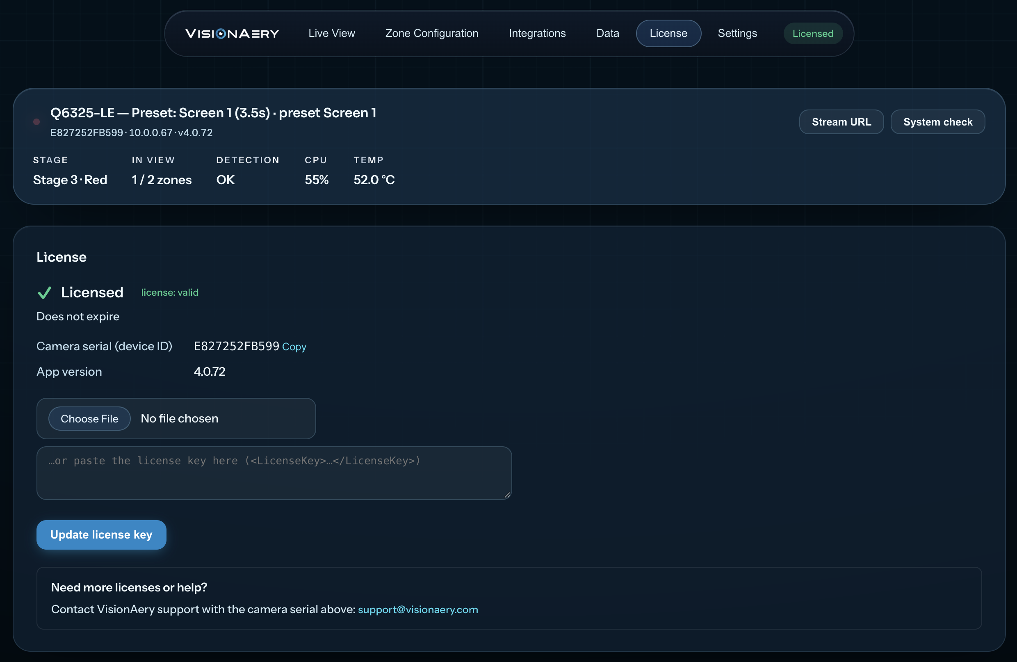Image resolution: width=1017 pixels, height=662 pixels.
Task: Select the License tab
Action: [x=668, y=33]
